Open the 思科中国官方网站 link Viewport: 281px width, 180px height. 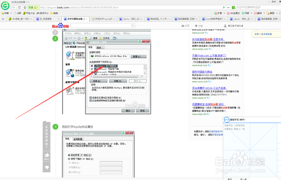(x=202, y=72)
